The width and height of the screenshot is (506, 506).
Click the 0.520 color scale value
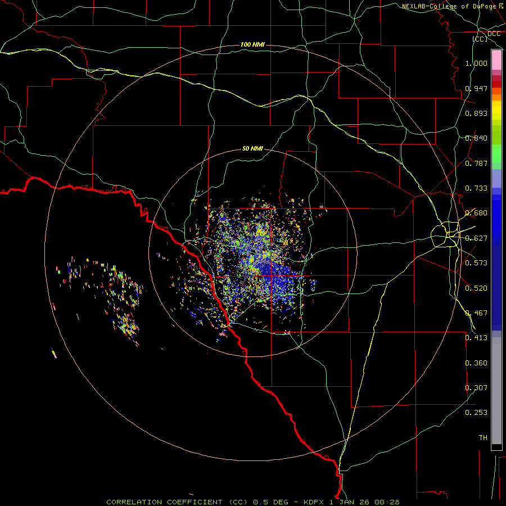(476, 288)
